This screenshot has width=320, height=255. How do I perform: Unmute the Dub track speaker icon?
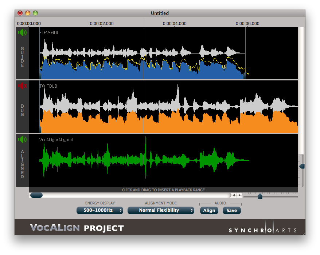[x=22, y=86]
